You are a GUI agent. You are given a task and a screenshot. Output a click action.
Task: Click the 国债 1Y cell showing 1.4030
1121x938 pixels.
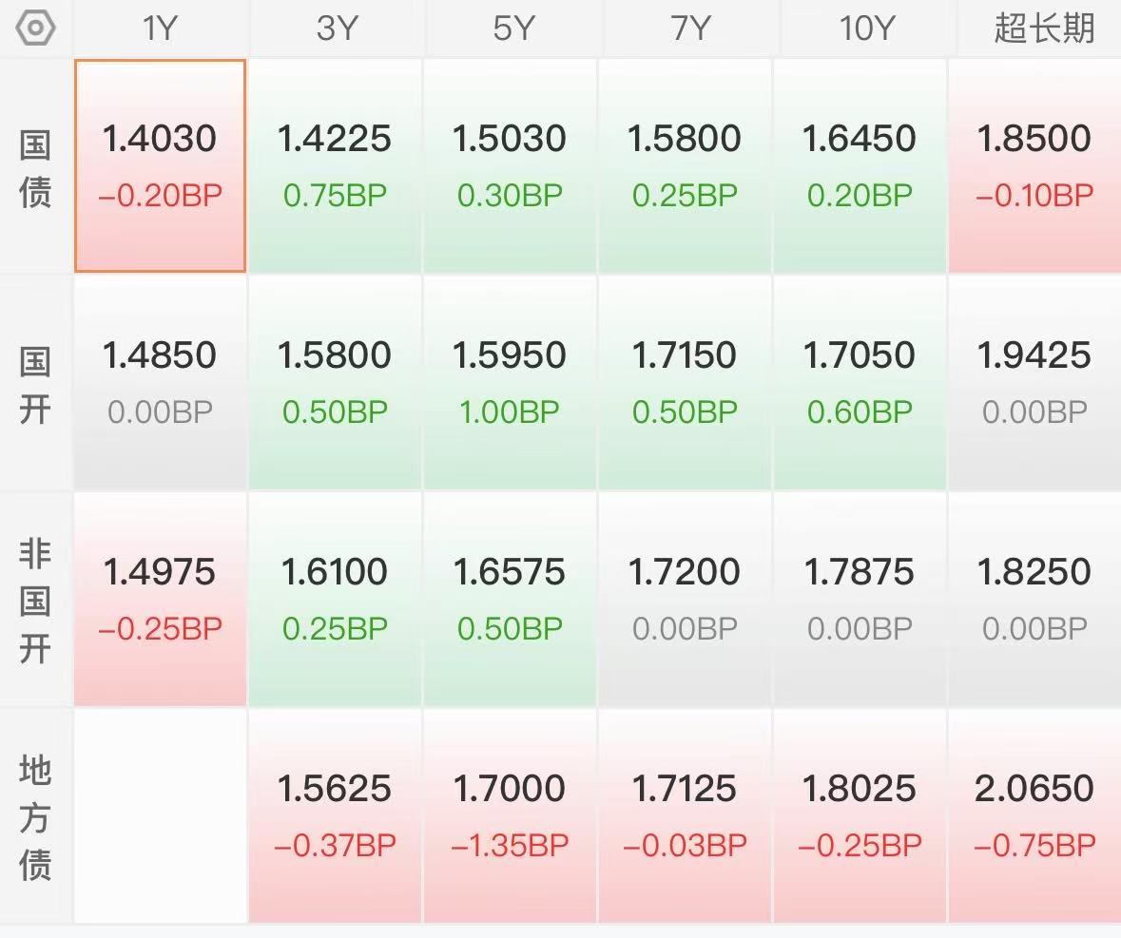coord(160,165)
